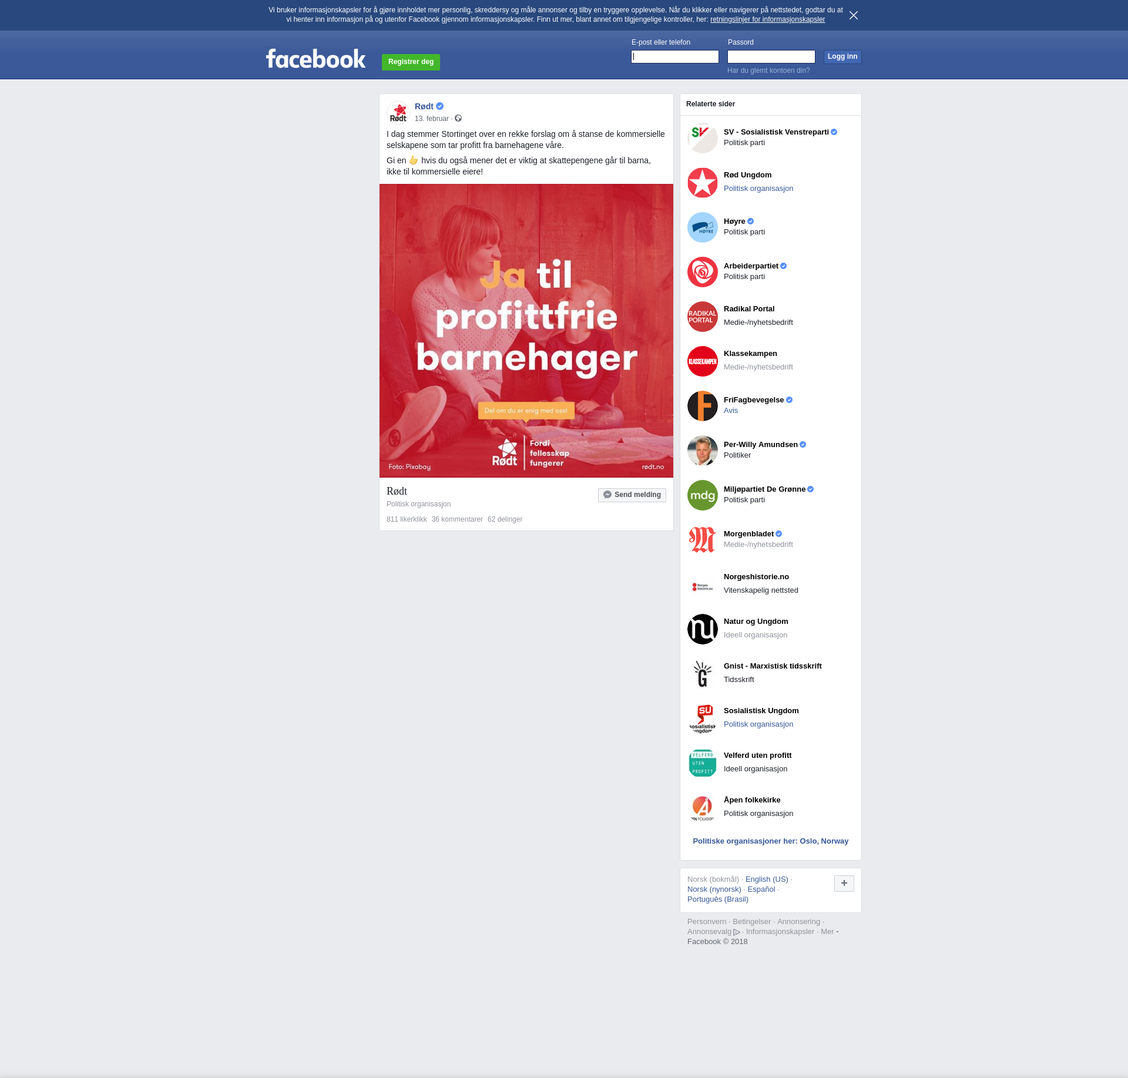Screen dimensions: 1128x1078
Task: Switch language to Português (Brasil)
Action: 718,899
